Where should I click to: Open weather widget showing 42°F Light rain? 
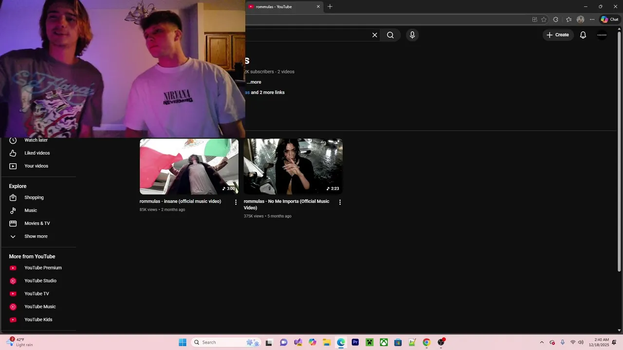[x=19, y=342]
